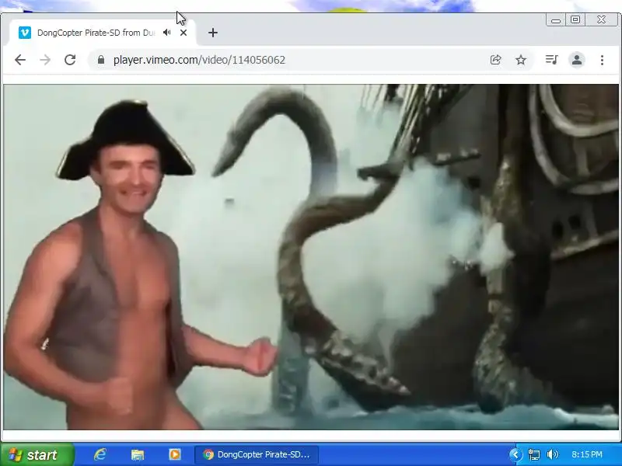Go back to the previous page
622x466 pixels.
tap(20, 60)
